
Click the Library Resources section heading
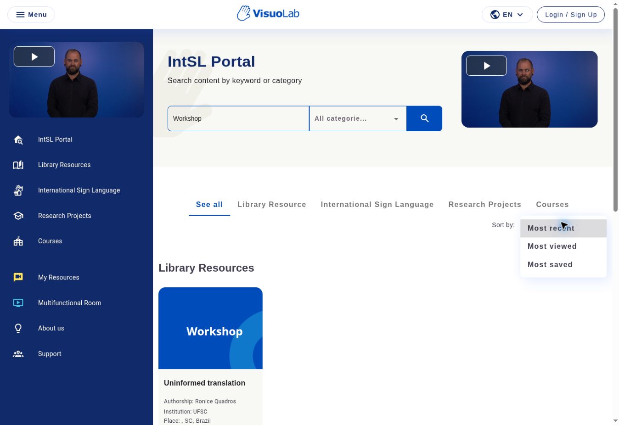206,268
